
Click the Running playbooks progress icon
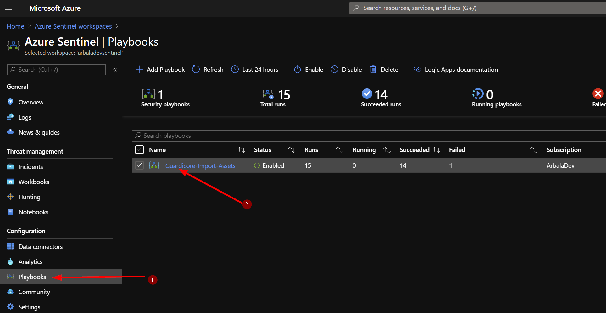478,93
